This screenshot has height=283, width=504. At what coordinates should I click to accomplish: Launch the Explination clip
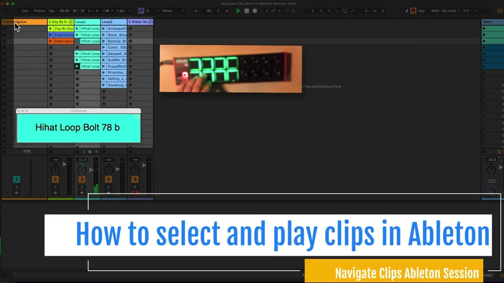coord(50,35)
